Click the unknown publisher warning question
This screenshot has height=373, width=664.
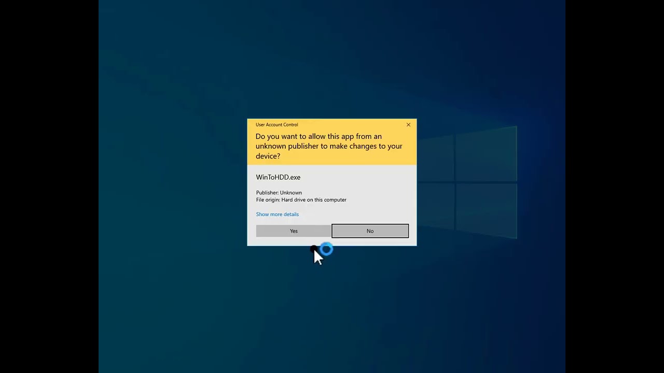point(329,146)
